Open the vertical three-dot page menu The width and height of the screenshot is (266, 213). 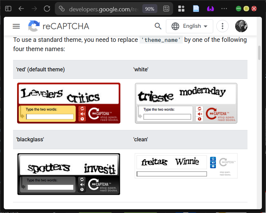point(222,26)
